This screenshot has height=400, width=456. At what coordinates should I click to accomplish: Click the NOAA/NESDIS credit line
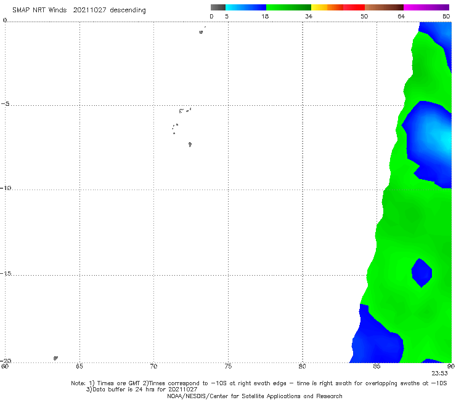pyautogui.click(x=254, y=396)
